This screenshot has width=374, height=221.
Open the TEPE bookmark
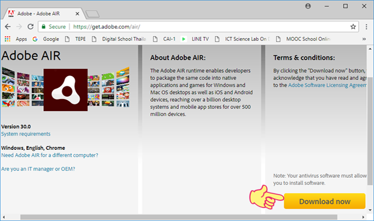pos(76,39)
